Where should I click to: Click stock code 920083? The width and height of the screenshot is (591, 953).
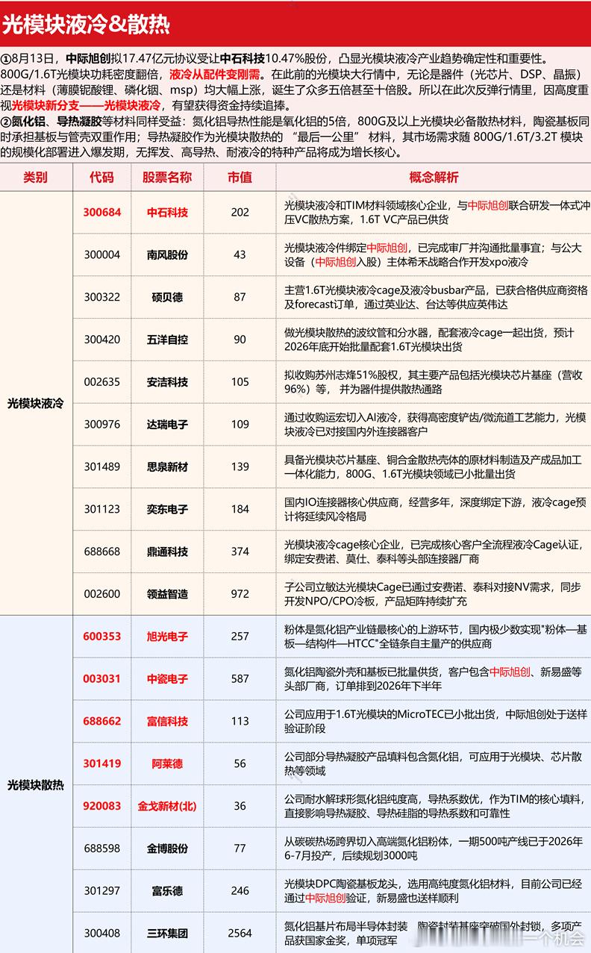102,806
